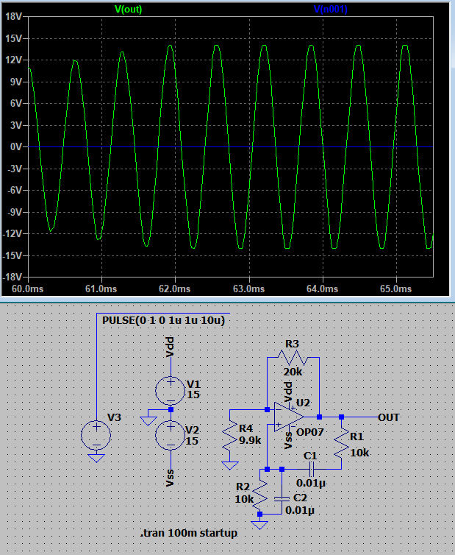
Task: Click capacitor C1 symbol
Action: (312, 467)
